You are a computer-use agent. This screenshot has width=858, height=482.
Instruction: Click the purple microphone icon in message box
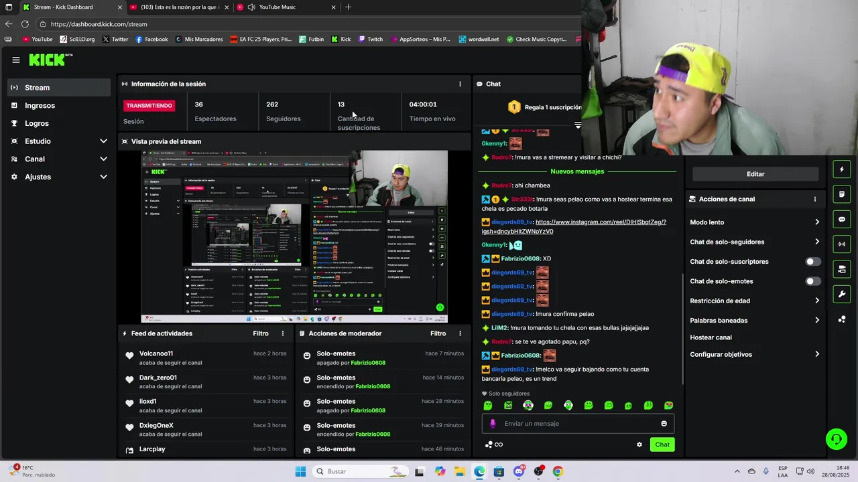click(x=493, y=424)
